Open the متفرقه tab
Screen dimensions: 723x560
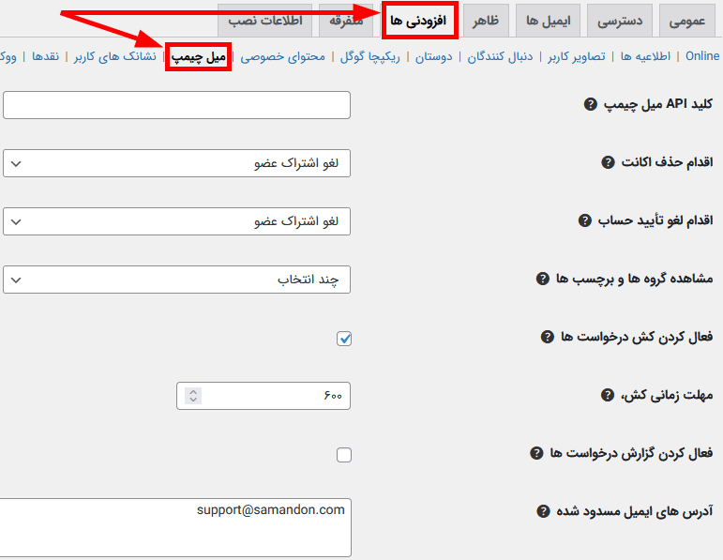(x=346, y=21)
